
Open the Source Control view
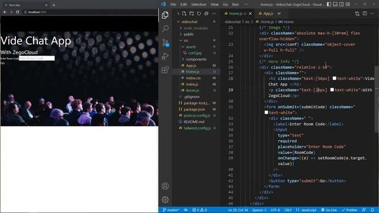click(166, 43)
